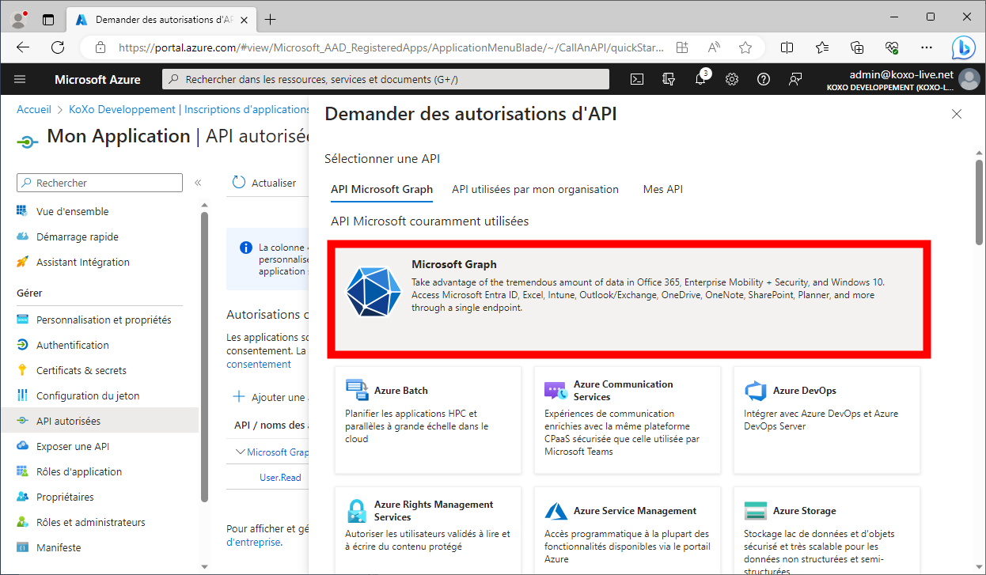Open the directories and subscriptions filter
986x575 pixels.
coord(669,79)
